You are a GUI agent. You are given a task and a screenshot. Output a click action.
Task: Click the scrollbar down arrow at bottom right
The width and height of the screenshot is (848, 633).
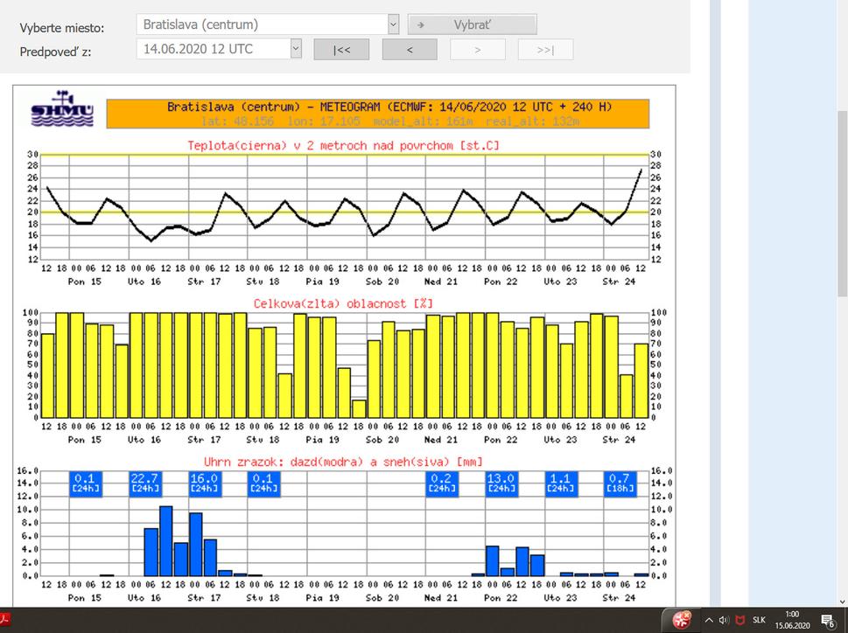[842, 602]
